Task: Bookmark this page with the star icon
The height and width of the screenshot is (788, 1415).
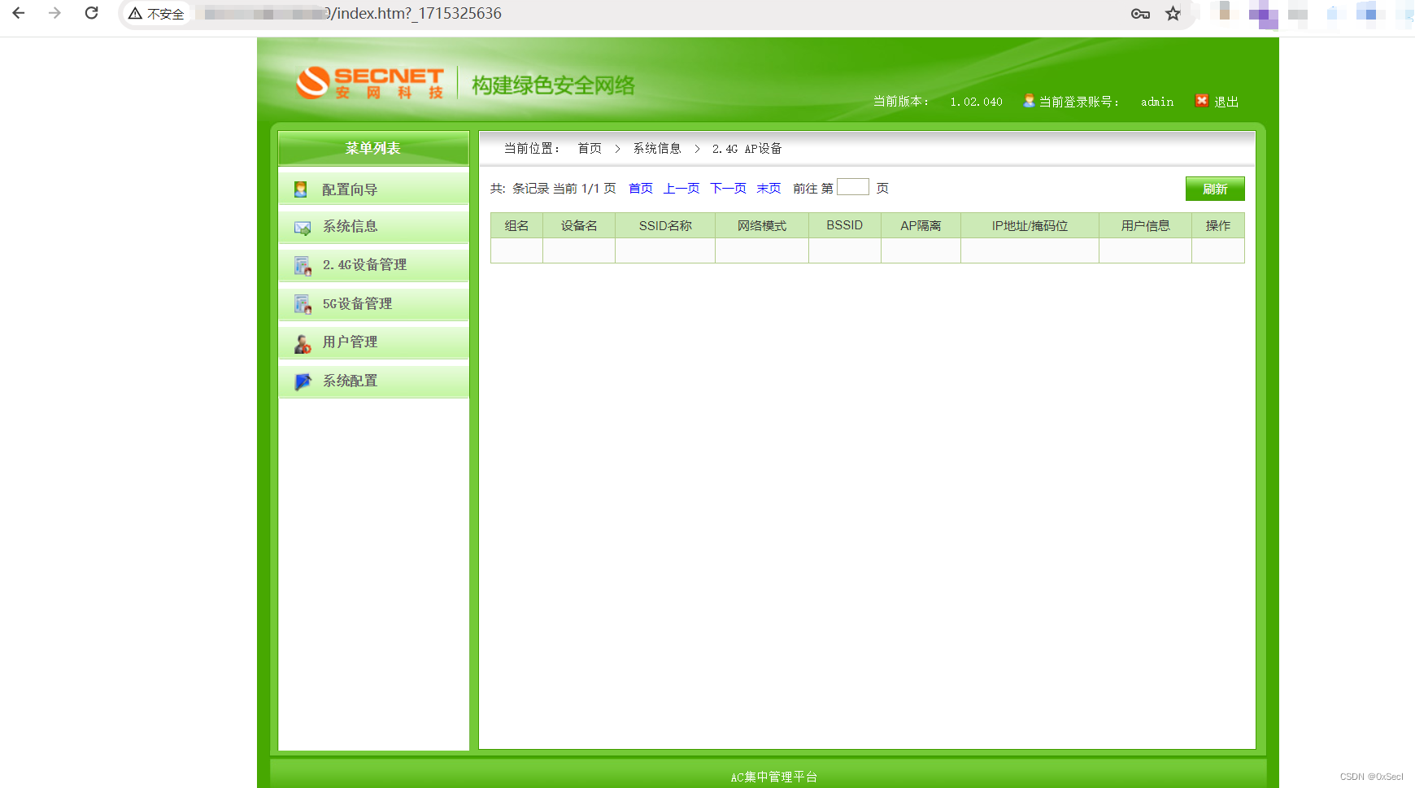Action: 1173,14
